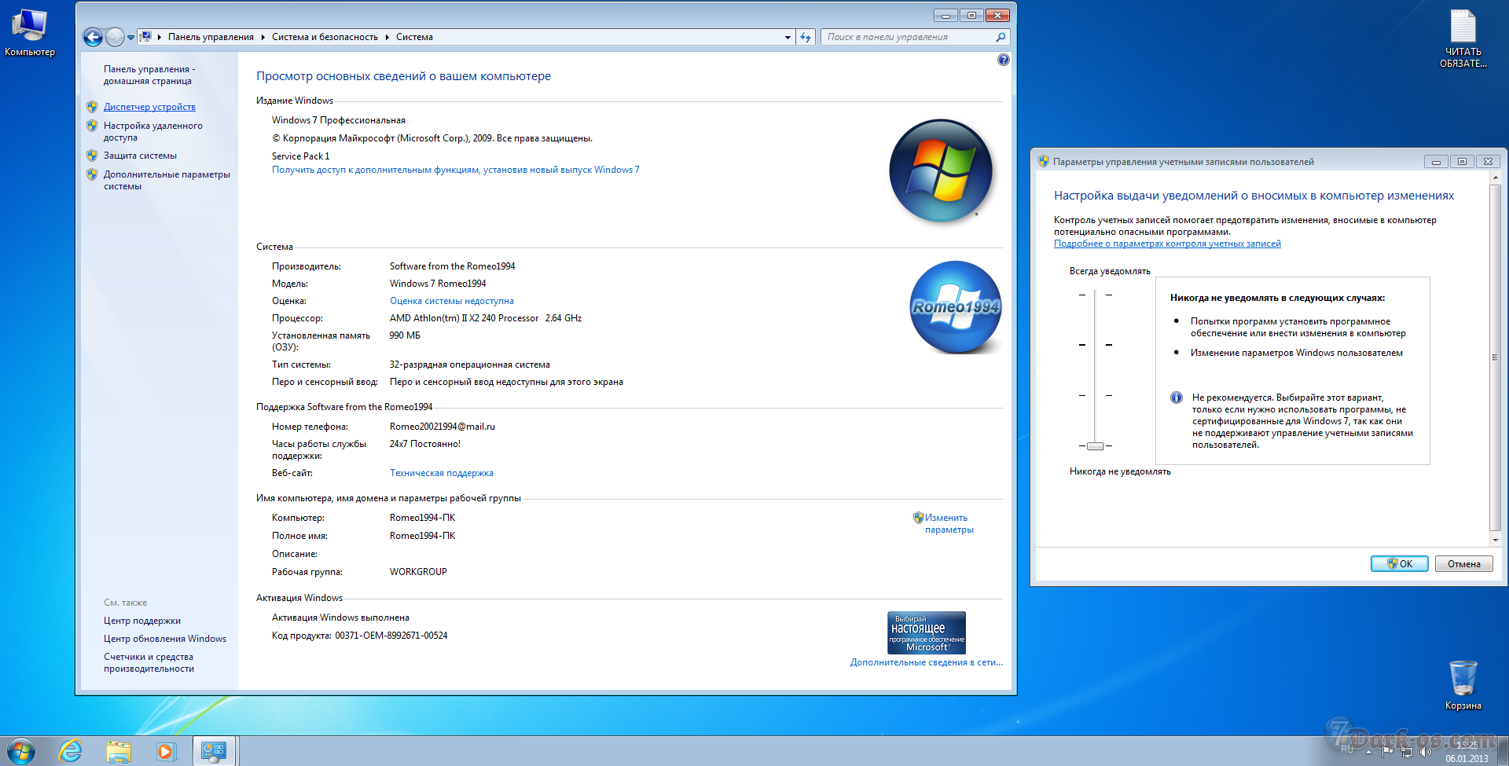The image size is (1509, 766).
Task: Select the ЧИТАТЬ ОБЯЗАТЕ... text file icon
Action: pyautogui.click(x=1463, y=38)
